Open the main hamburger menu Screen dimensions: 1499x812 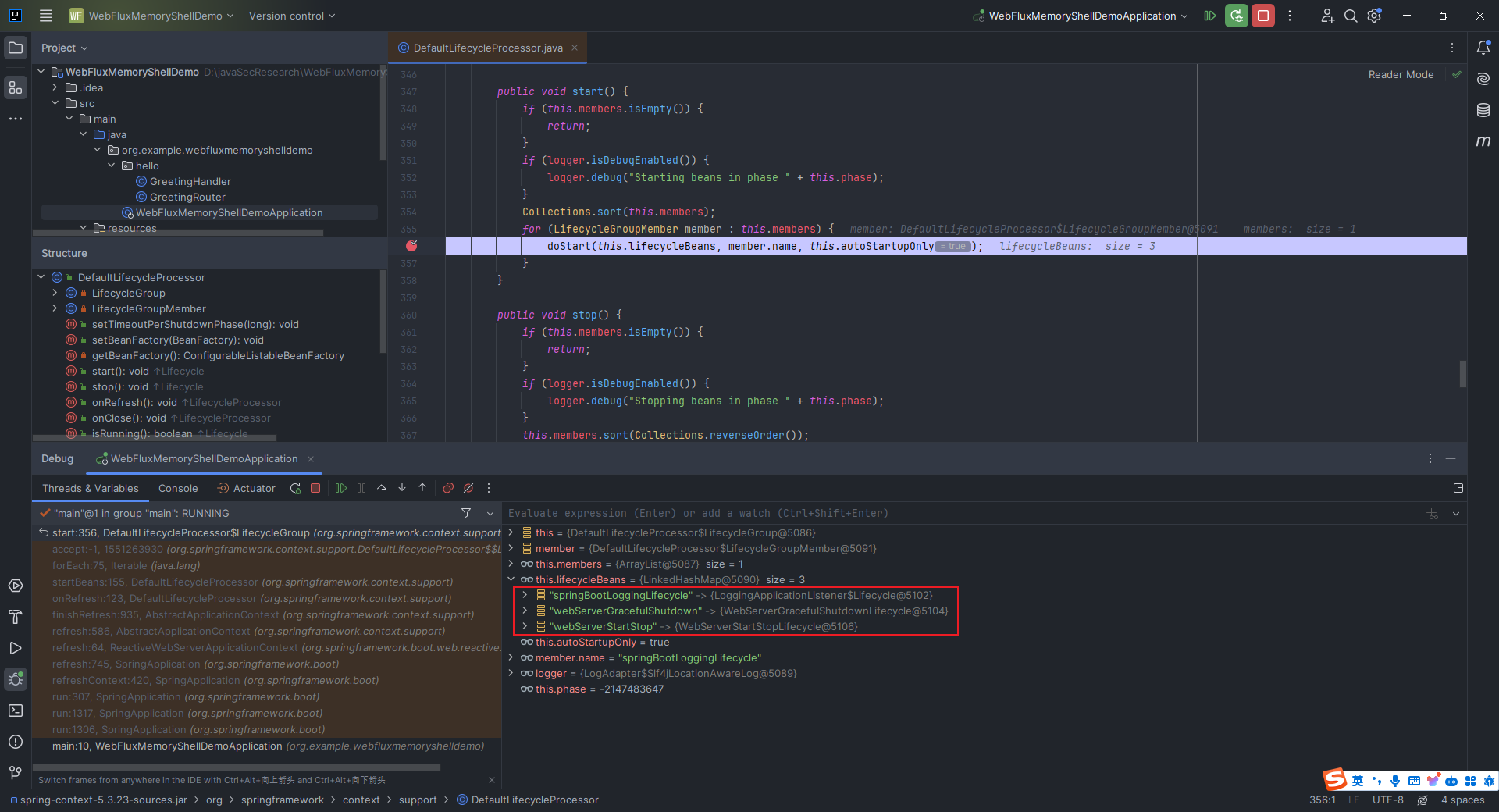[x=46, y=16]
